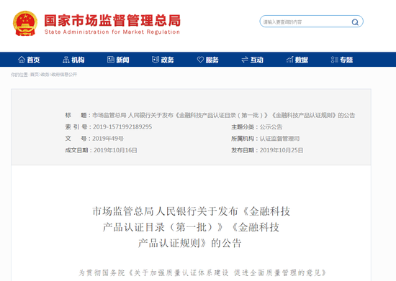Click the State Administration for Market Regulation text
396x281 pixels.
[x=112, y=32]
